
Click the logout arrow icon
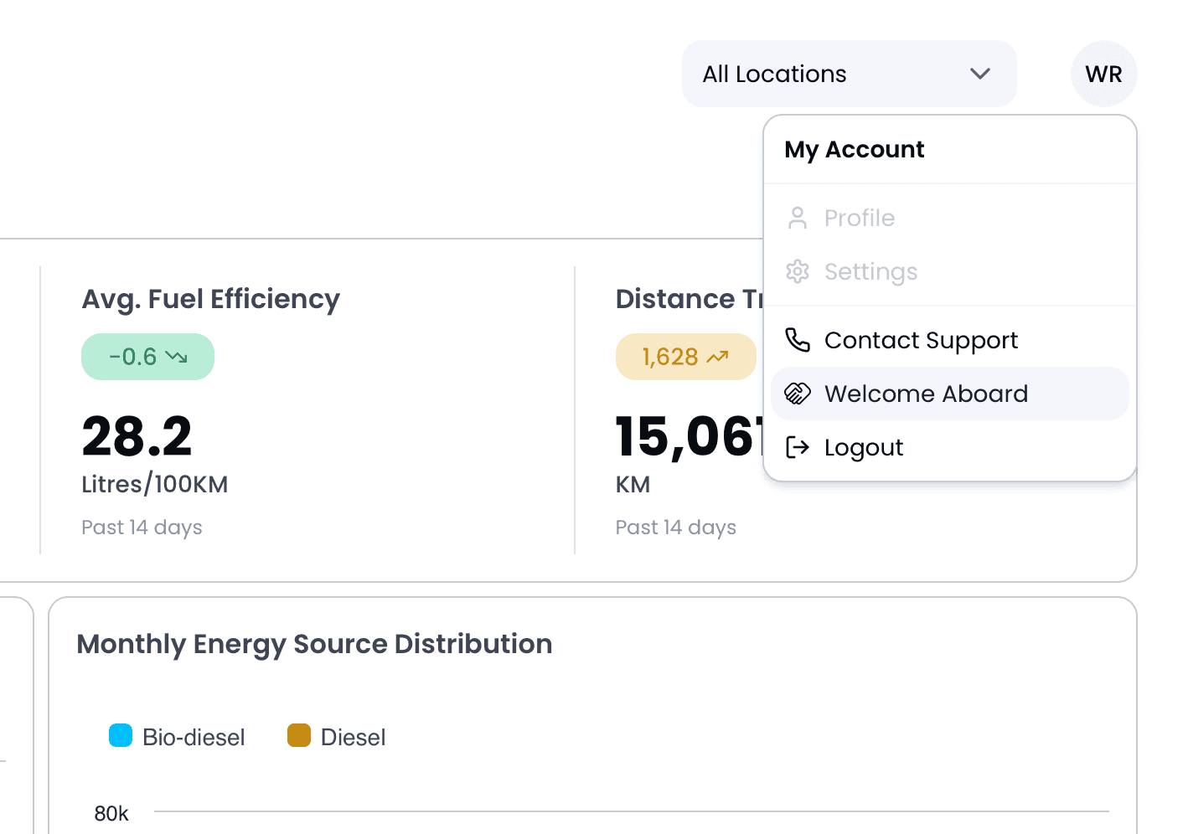pos(797,447)
